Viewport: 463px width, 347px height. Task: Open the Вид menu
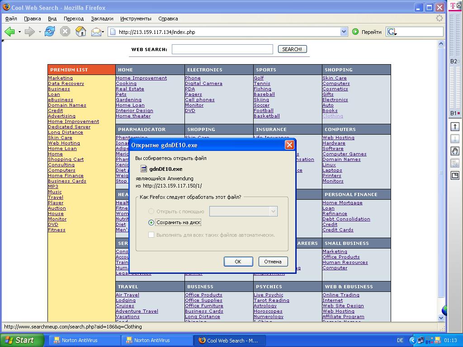coord(52,18)
